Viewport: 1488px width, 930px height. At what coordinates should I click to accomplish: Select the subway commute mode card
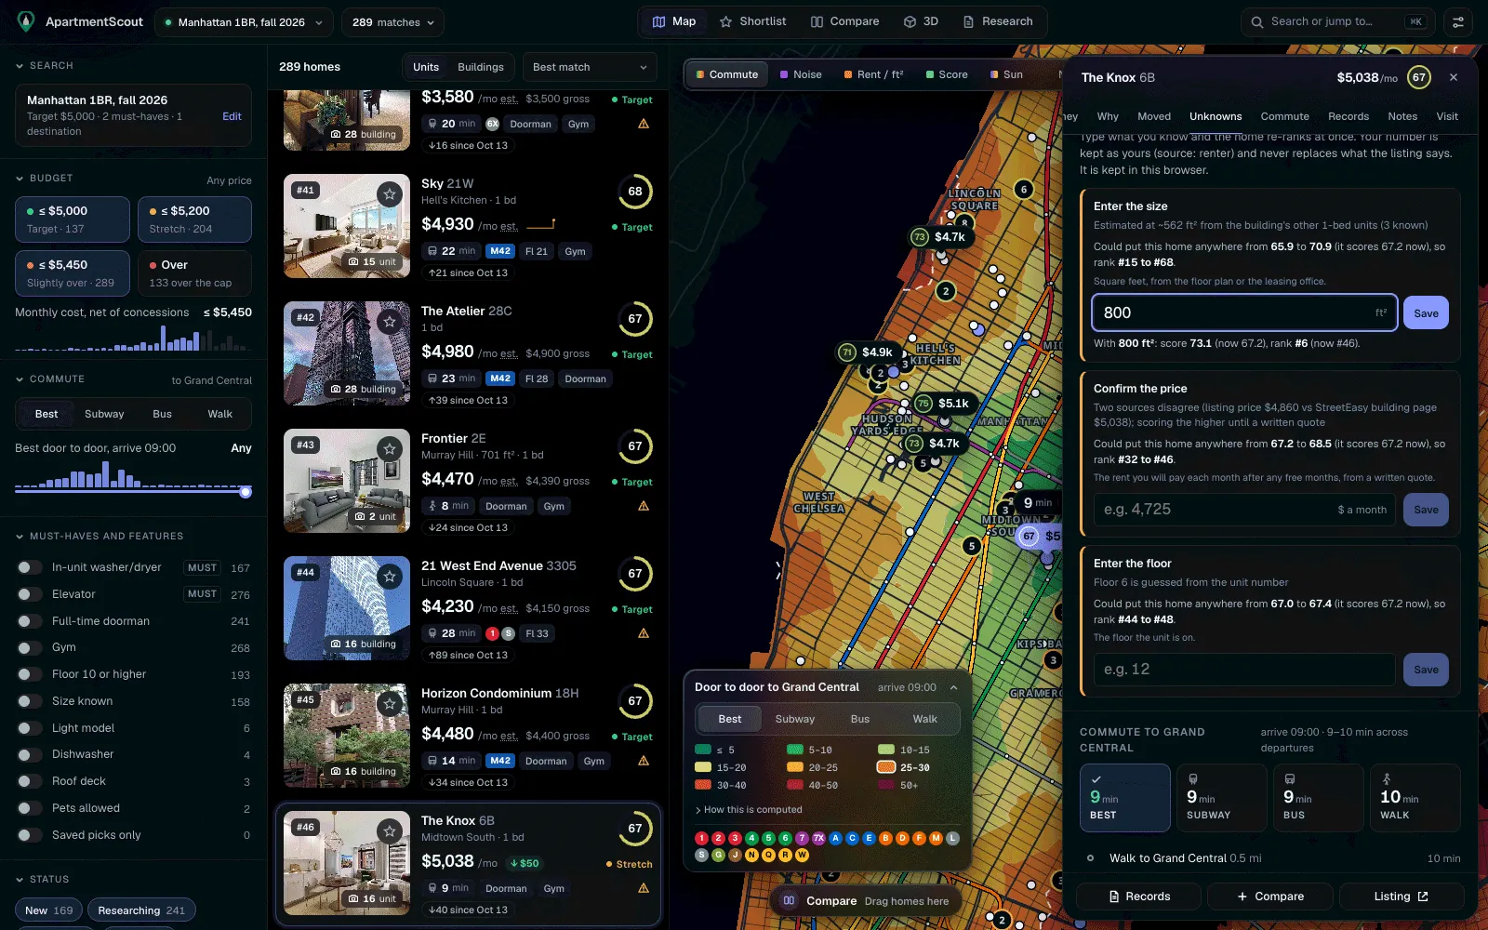click(x=1221, y=797)
